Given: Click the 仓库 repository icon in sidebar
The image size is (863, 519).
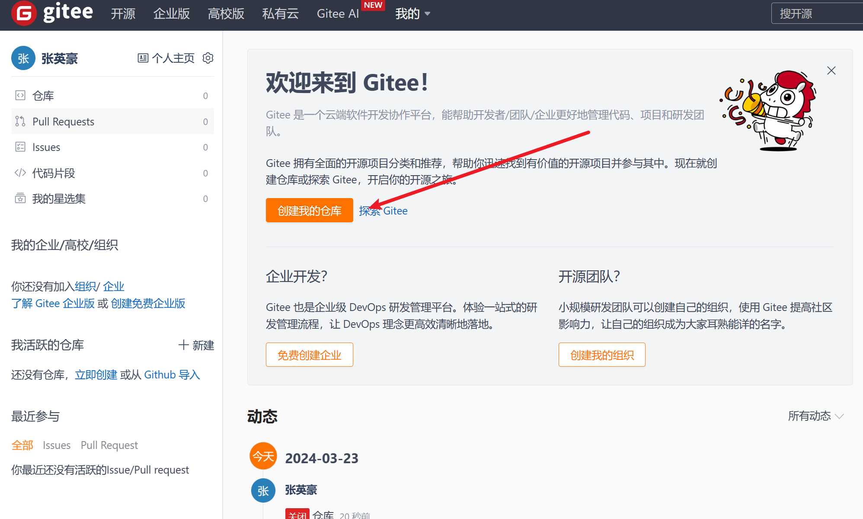Looking at the screenshot, I should [x=20, y=95].
